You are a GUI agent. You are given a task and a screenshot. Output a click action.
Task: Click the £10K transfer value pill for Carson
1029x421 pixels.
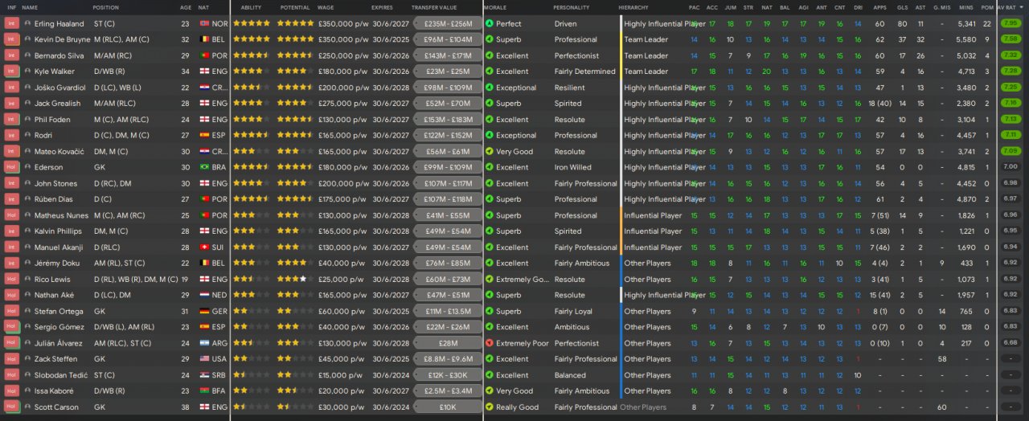coord(447,407)
